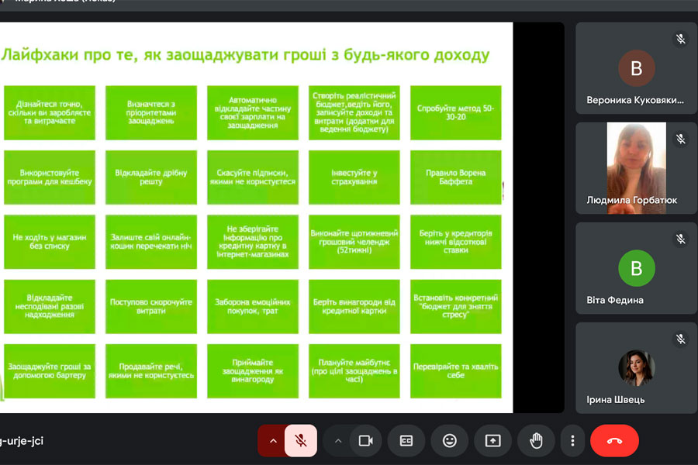The image size is (698, 465).
Task: Click tile Не зберігайте інформацію про кредитну картку
Action: point(252,242)
